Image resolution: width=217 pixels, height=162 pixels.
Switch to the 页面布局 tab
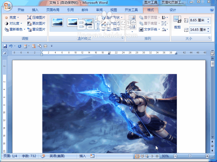pos(53,10)
